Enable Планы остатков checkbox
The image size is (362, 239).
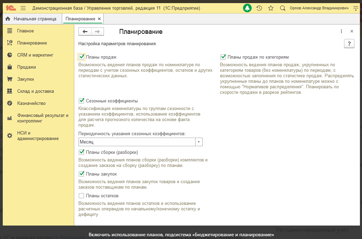coord(81,196)
